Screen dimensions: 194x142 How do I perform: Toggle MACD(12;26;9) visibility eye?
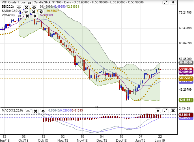pos(28,111)
